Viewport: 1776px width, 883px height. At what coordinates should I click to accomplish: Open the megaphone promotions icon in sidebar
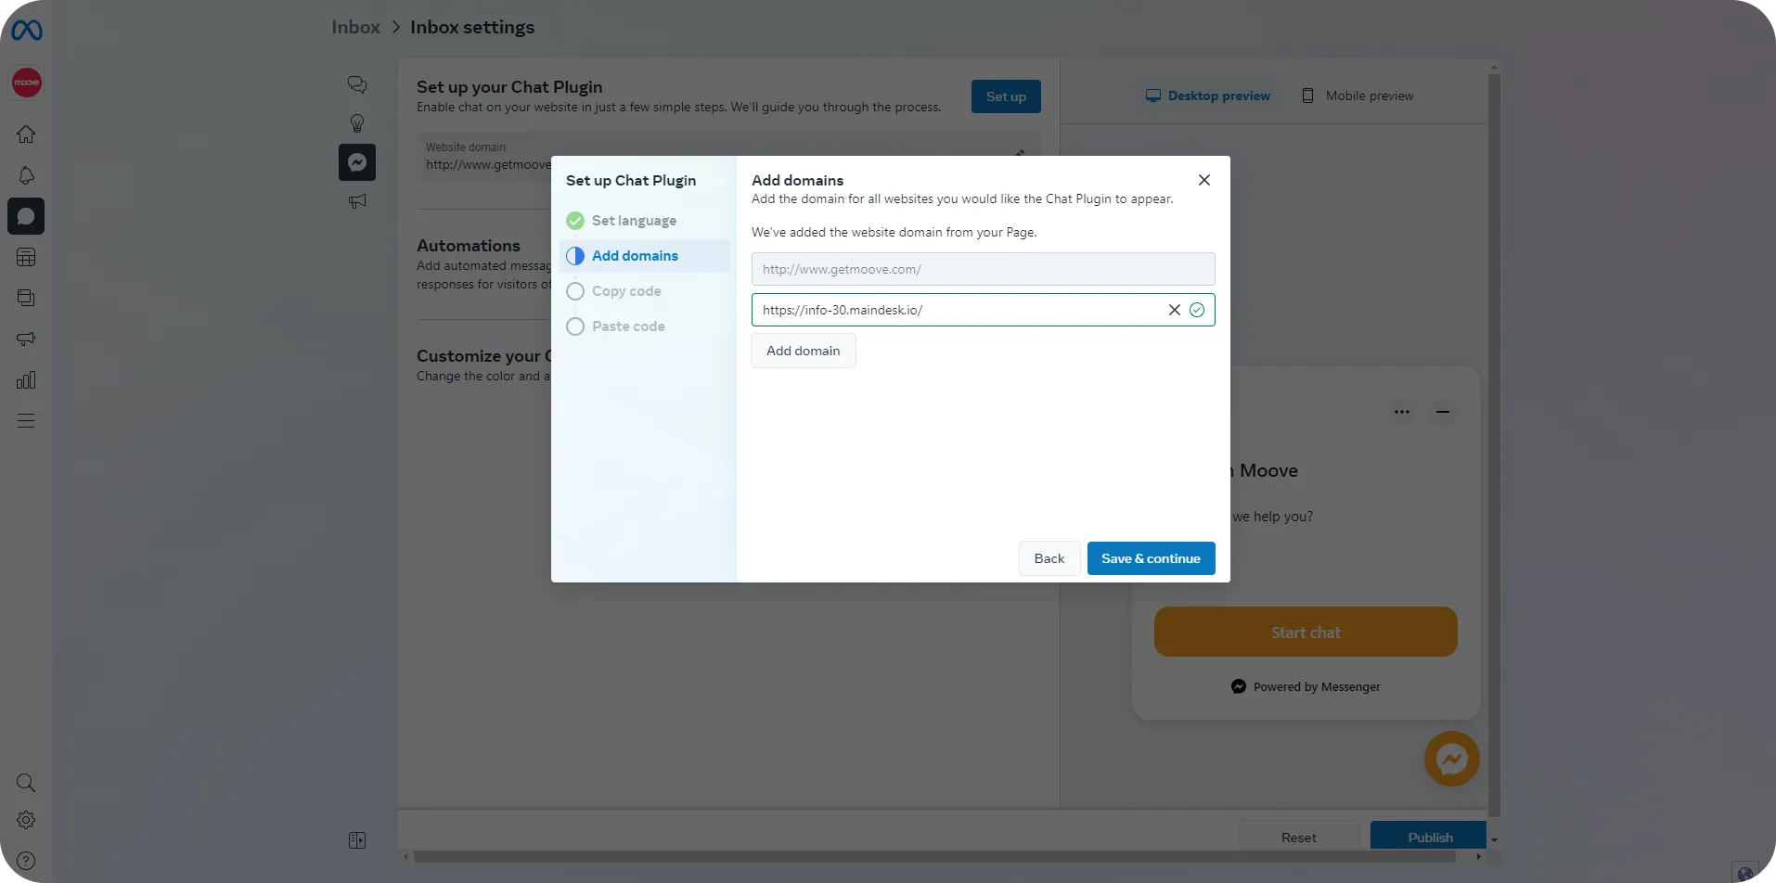click(x=26, y=339)
